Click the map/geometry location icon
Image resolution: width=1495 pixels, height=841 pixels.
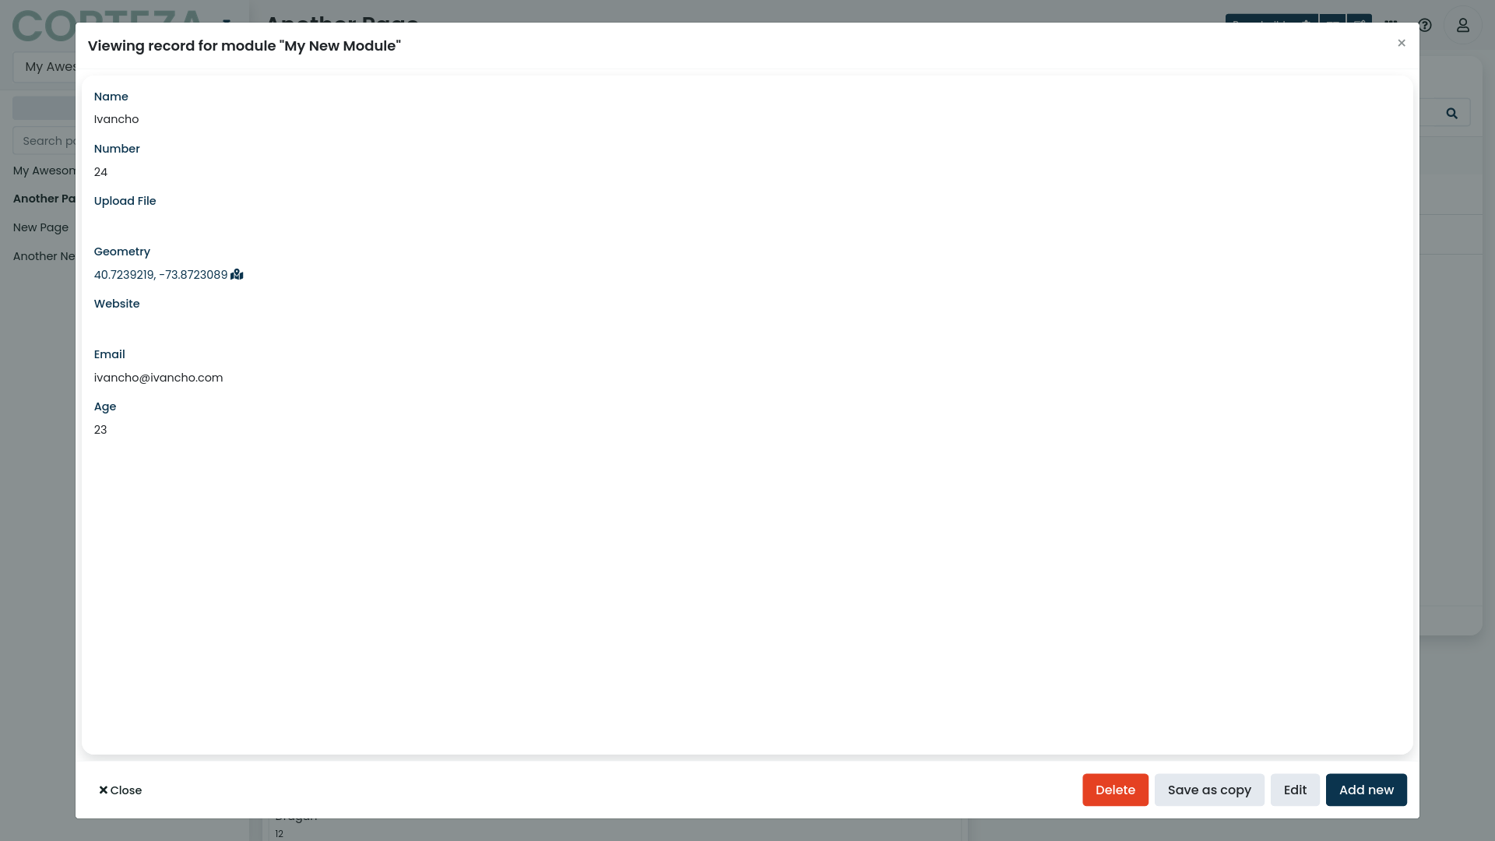(x=237, y=274)
